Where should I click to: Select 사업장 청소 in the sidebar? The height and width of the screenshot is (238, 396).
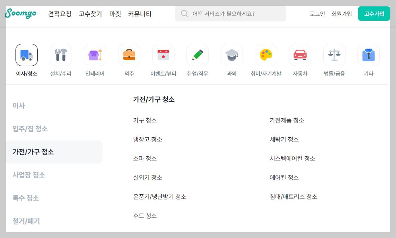(29, 175)
